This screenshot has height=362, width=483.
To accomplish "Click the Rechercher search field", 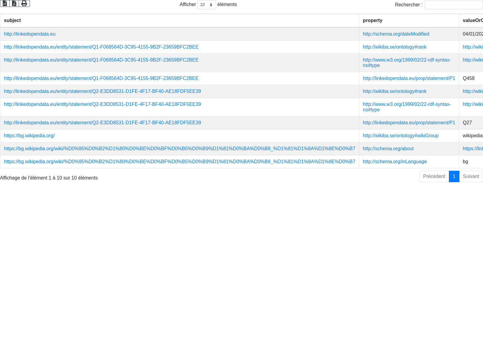I will click(453, 5).
